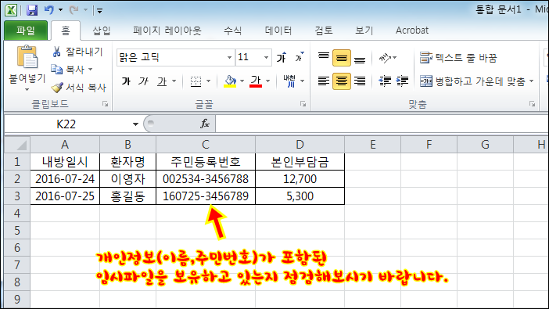Select header cell 주민등록번호

click(x=206, y=162)
